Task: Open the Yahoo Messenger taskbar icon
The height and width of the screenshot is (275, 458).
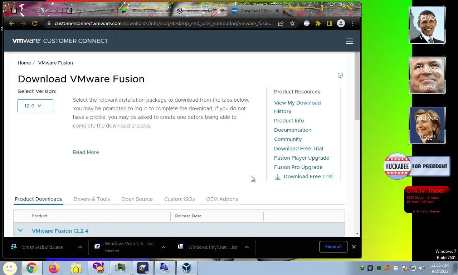Action: 98,268
